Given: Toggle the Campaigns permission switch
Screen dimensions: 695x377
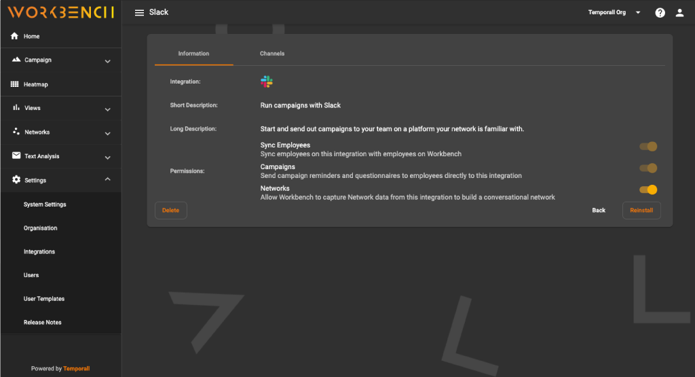Looking at the screenshot, I should [x=648, y=168].
